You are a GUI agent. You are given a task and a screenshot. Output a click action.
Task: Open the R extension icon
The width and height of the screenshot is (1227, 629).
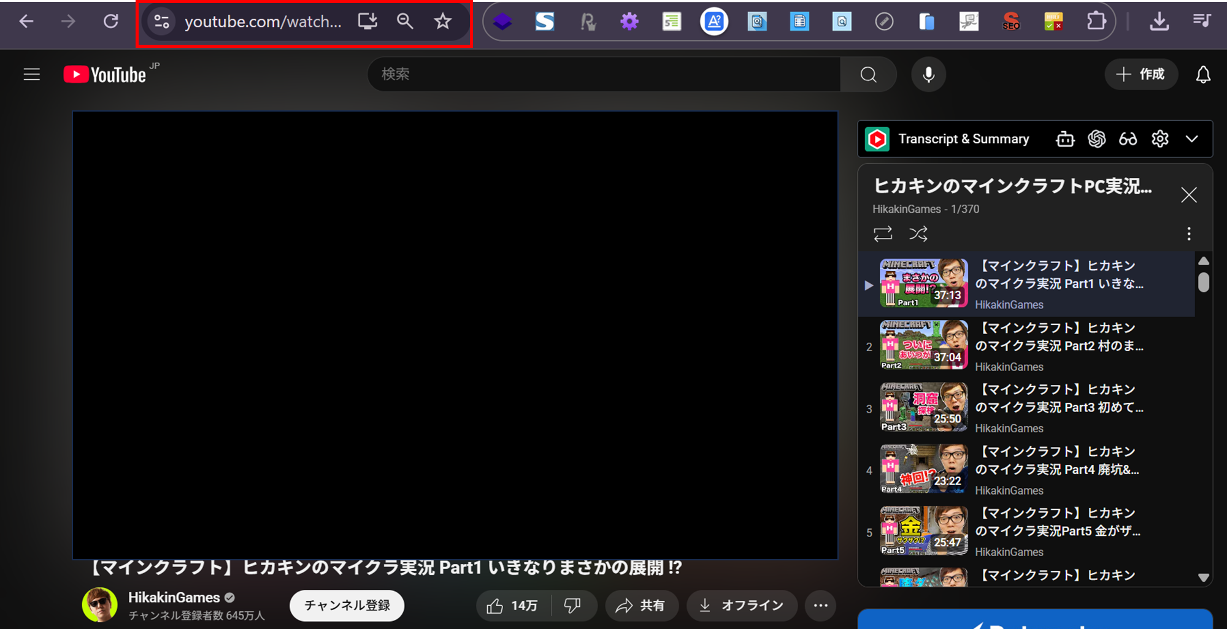pyautogui.click(x=588, y=22)
